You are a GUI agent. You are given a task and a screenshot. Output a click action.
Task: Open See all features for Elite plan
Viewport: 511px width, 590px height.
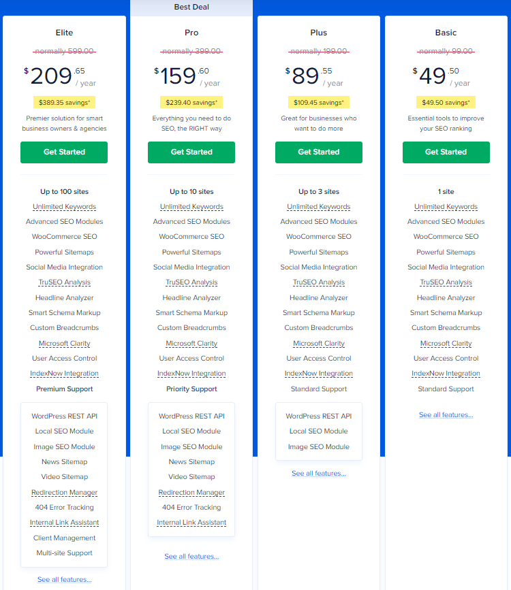coord(64,580)
